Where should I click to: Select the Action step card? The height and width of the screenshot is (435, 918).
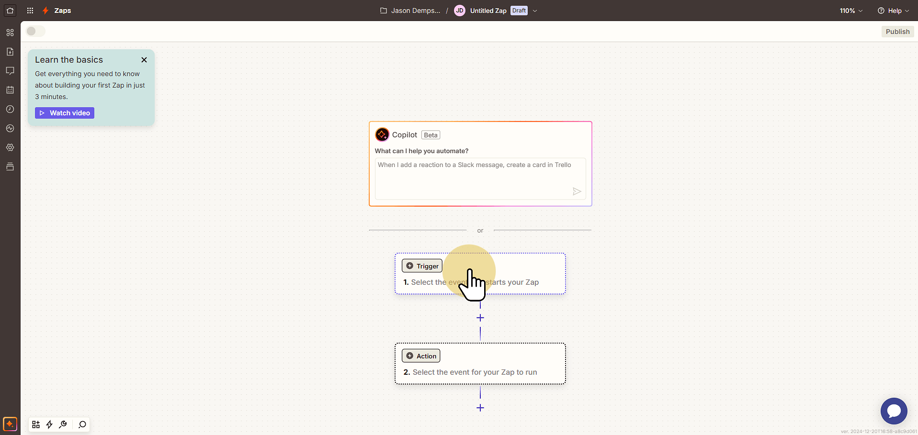480,364
